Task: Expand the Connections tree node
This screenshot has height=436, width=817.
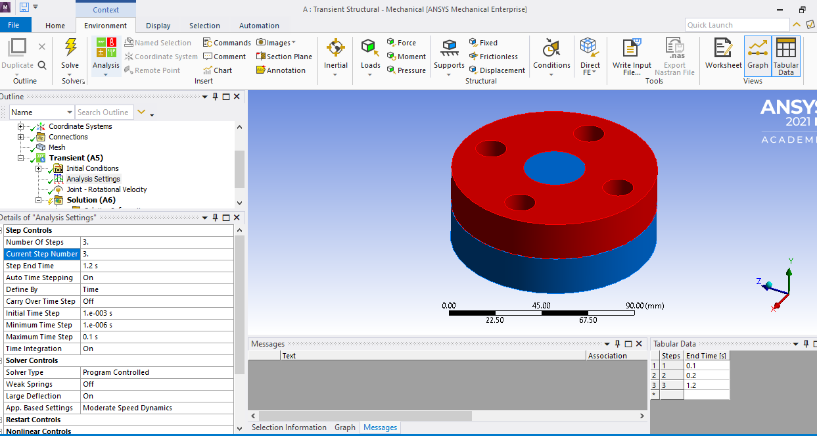Action: [21, 137]
